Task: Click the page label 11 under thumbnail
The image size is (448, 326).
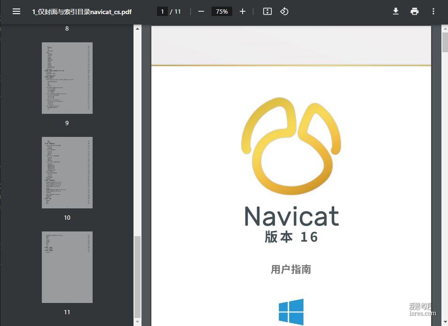Action: (x=67, y=312)
